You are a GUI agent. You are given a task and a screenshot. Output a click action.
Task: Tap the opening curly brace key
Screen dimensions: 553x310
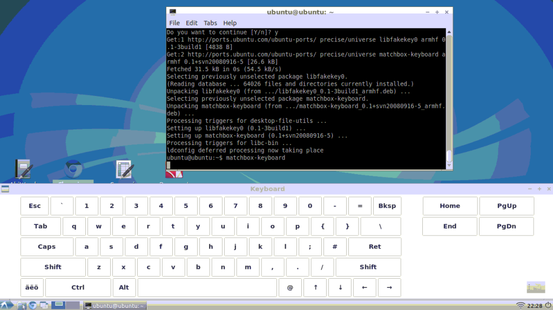pos(322,226)
